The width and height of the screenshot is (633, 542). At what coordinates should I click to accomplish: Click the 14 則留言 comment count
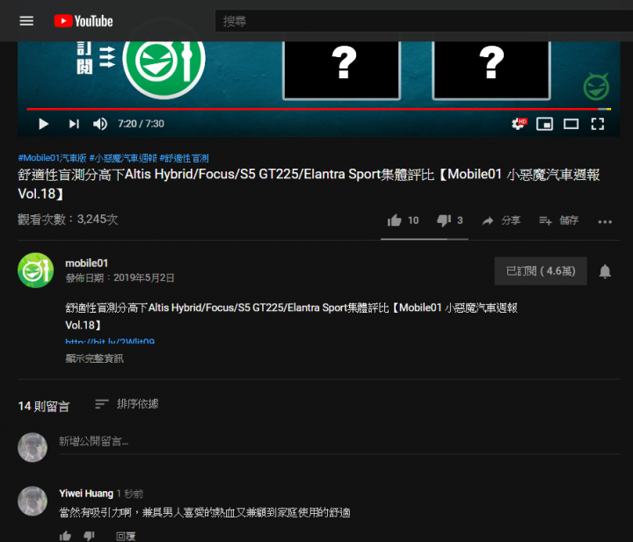pyautogui.click(x=44, y=406)
